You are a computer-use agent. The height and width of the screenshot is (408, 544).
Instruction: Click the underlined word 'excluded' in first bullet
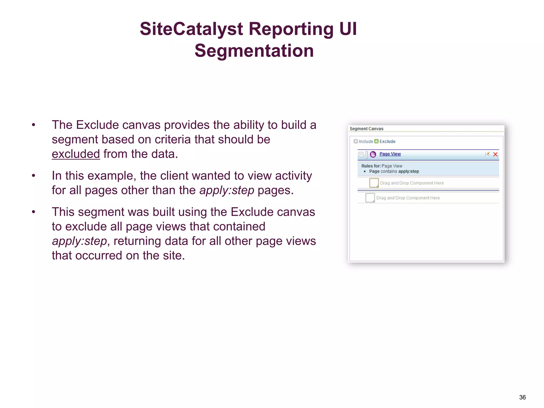[x=76, y=154]
